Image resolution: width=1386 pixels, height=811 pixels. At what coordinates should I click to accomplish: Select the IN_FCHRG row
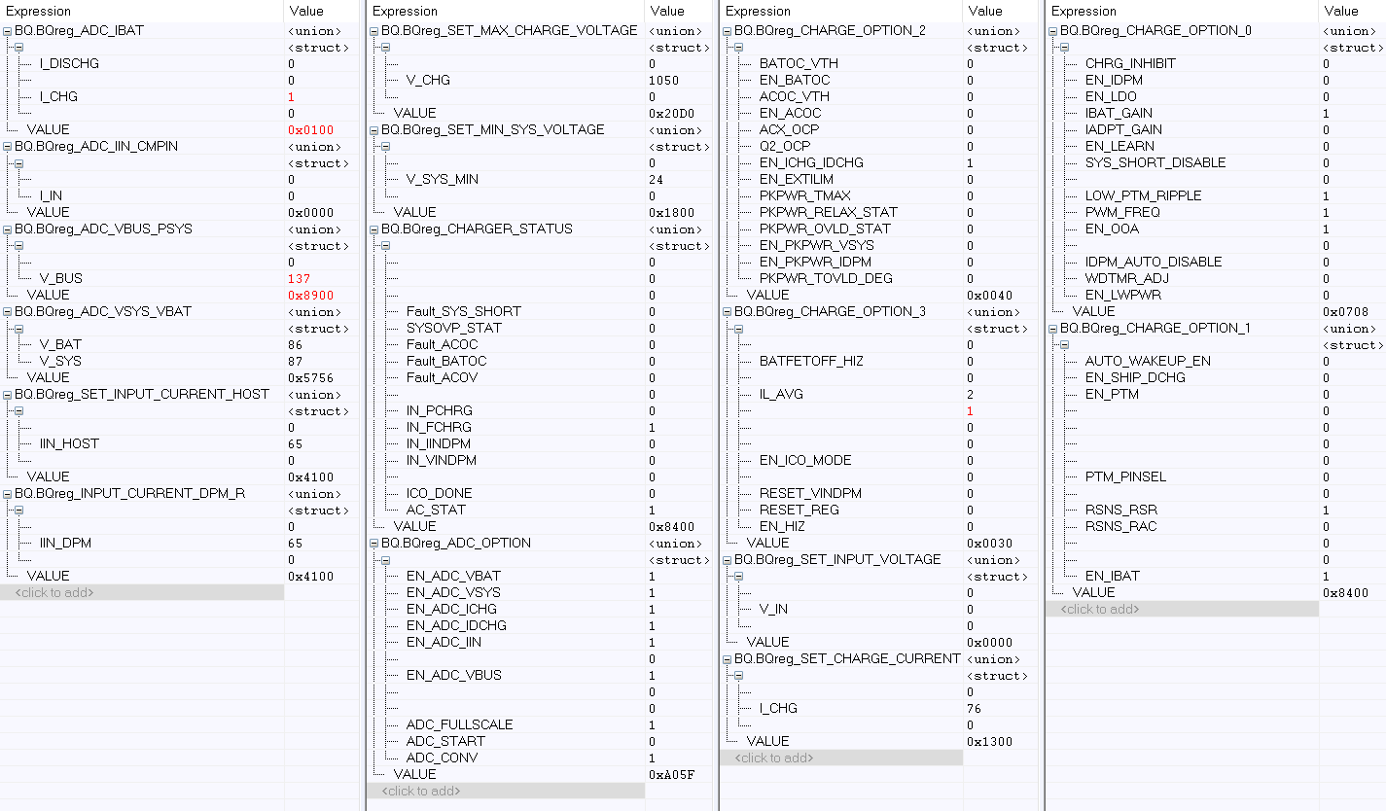[x=542, y=428]
